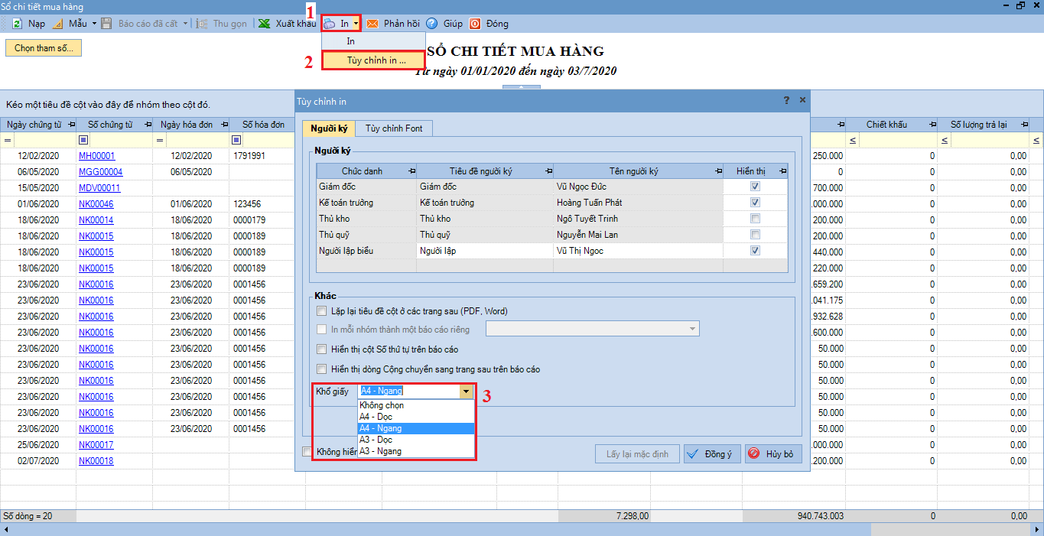Open filter operator for Ngày chứng từ column
Image resolution: width=1044 pixels, height=536 pixels.
tap(8, 140)
